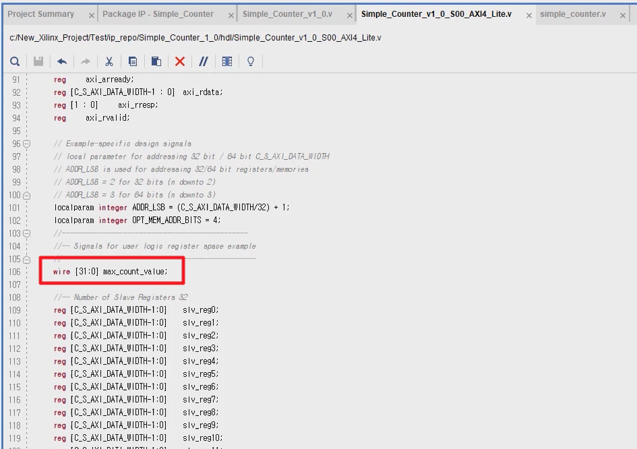Switch to the Project Summary tab

pos(40,14)
